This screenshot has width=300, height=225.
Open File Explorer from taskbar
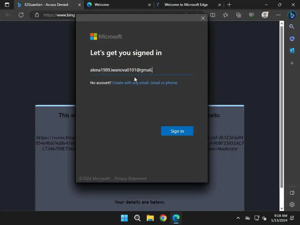click(150, 218)
